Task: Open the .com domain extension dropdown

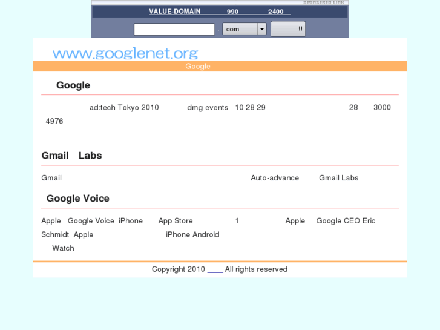Action: click(245, 29)
